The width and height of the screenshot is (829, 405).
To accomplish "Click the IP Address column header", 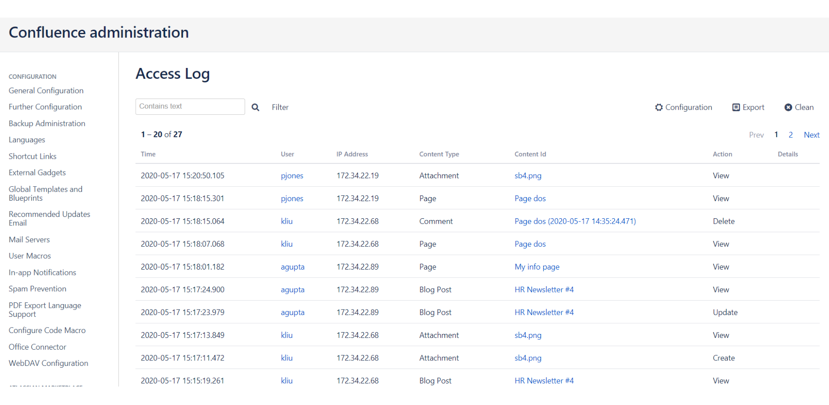I will tap(352, 154).
